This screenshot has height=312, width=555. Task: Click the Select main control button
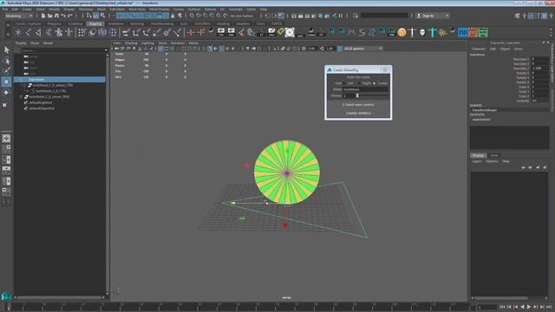(358, 105)
